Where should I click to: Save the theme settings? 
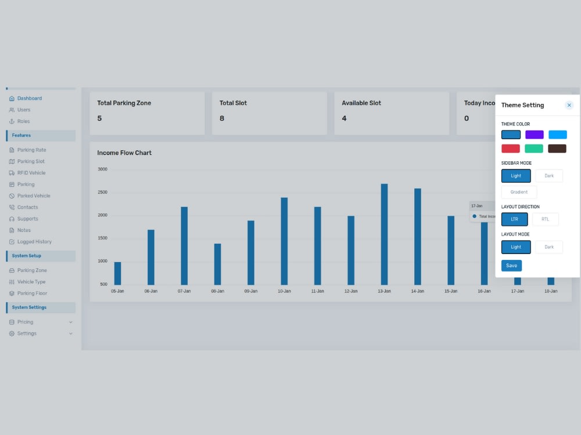511,266
